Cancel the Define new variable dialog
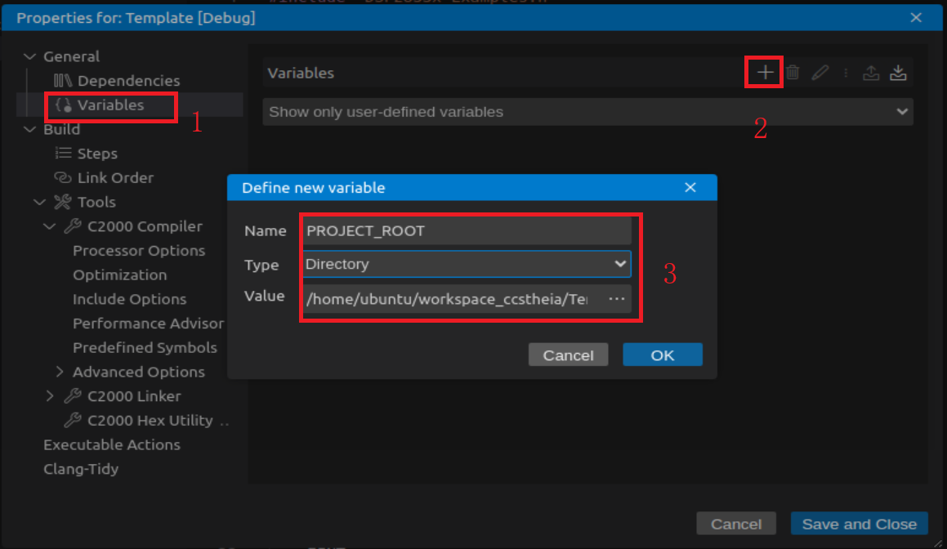Screen dimensions: 947x549 tap(569, 355)
